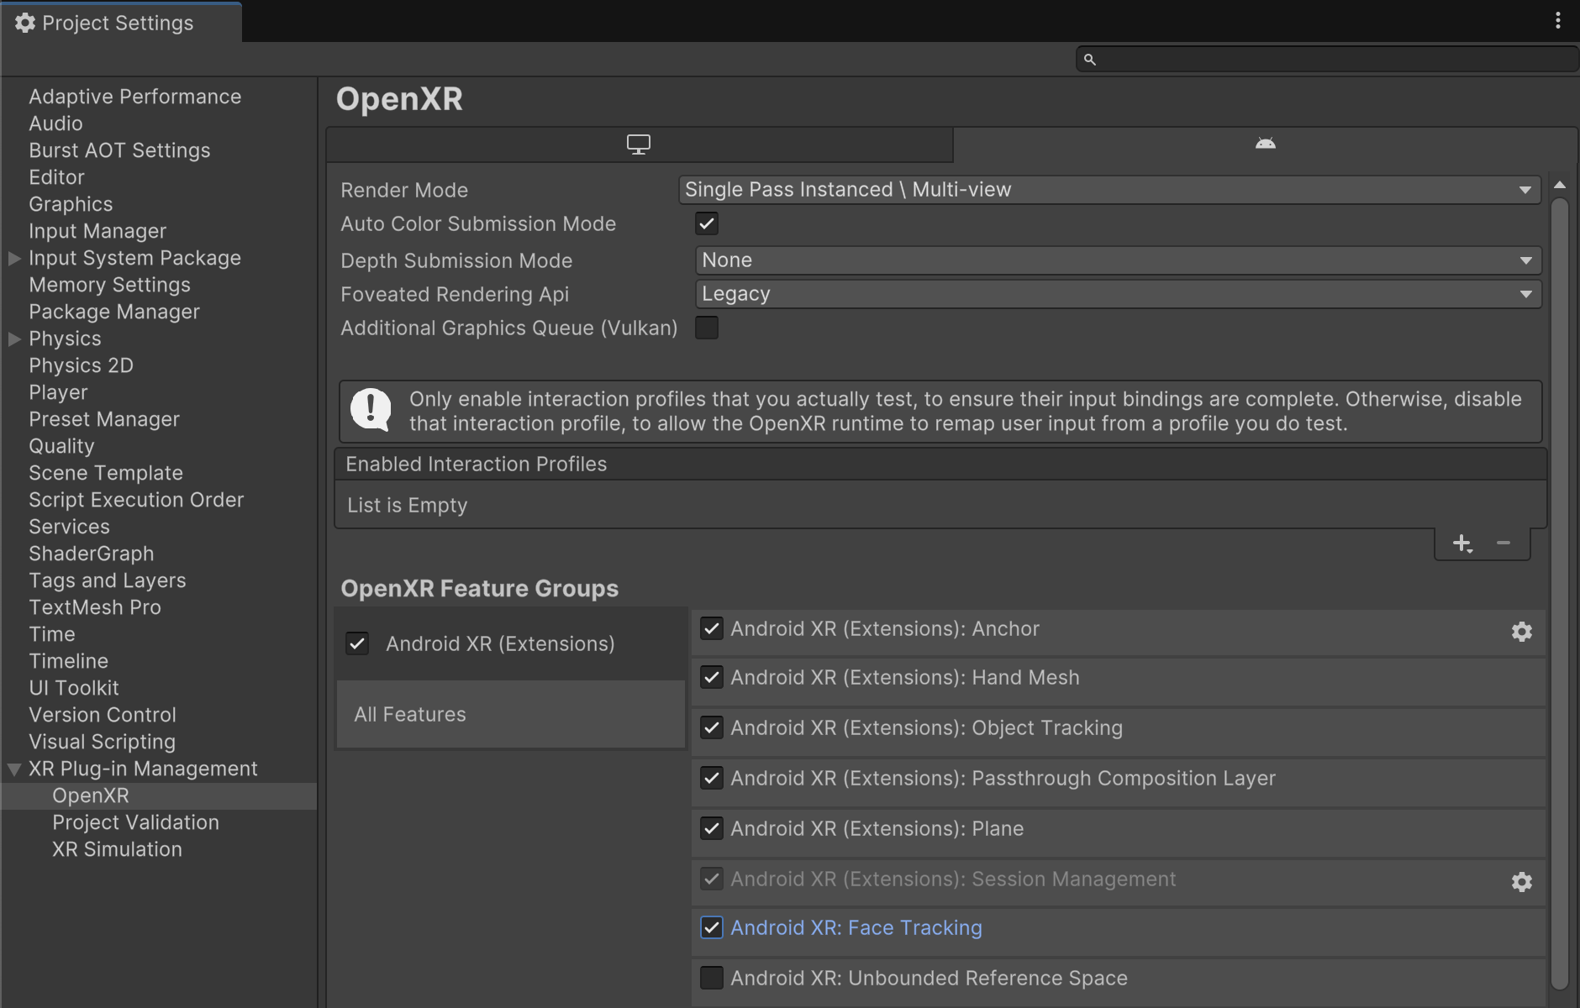Enable Additional Graphics Queue (Vulkan) checkbox
The width and height of the screenshot is (1580, 1008).
click(x=707, y=328)
